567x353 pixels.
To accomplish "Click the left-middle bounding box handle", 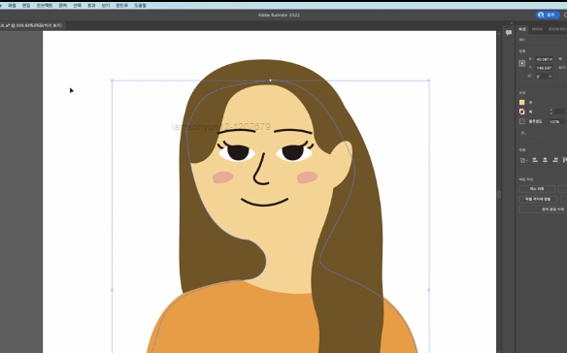I will [112, 290].
